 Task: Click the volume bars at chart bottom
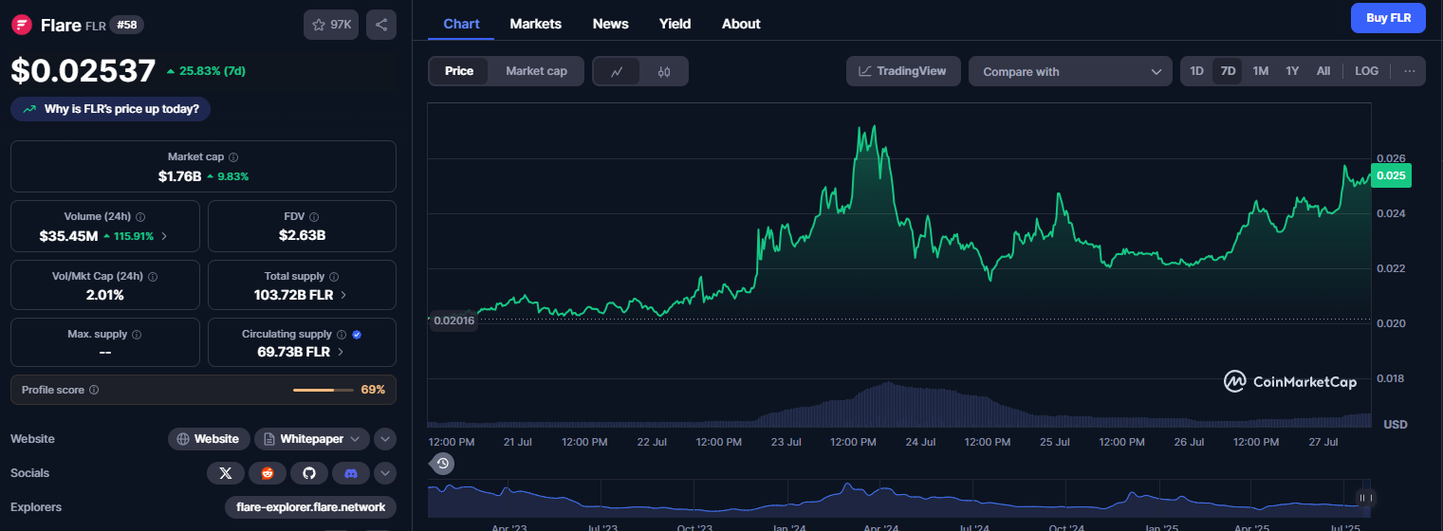[x=898, y=405]
